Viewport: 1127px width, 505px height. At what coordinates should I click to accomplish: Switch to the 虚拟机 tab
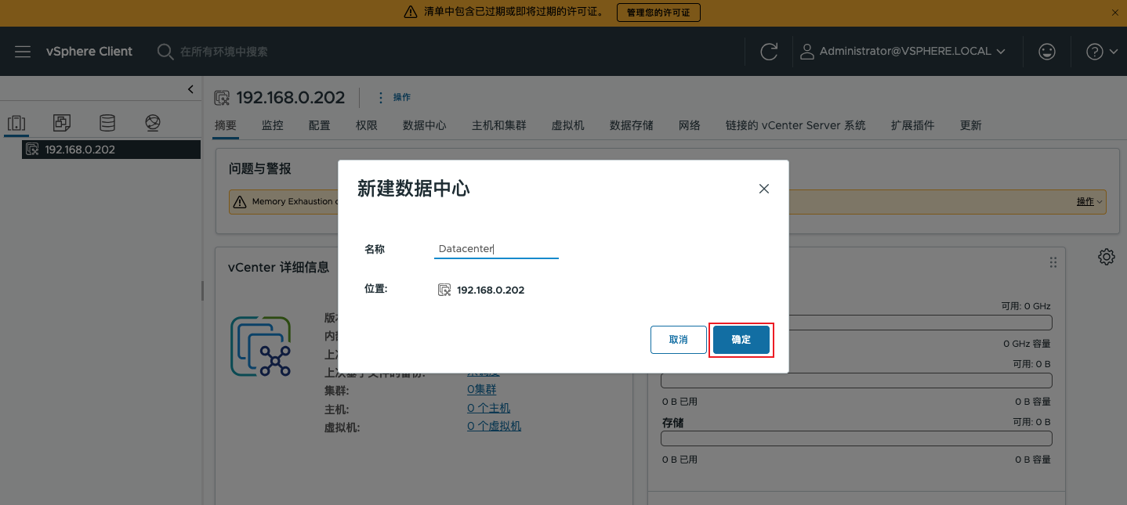coord(568,125)
